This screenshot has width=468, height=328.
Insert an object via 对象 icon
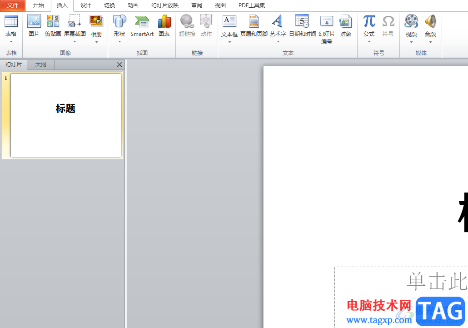tap(346, 22)
